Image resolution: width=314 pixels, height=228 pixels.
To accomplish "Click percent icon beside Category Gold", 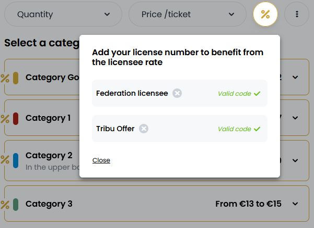I will 5,78.
